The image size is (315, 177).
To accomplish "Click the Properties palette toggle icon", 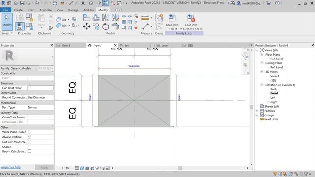I will (20, 26).
